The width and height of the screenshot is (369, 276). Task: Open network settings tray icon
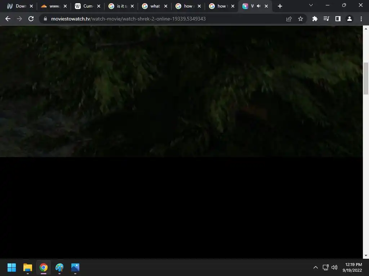pyautogui.click(x=326, y=267)
